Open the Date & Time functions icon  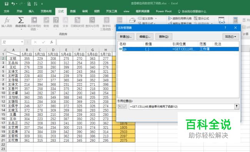coord(77,20)
